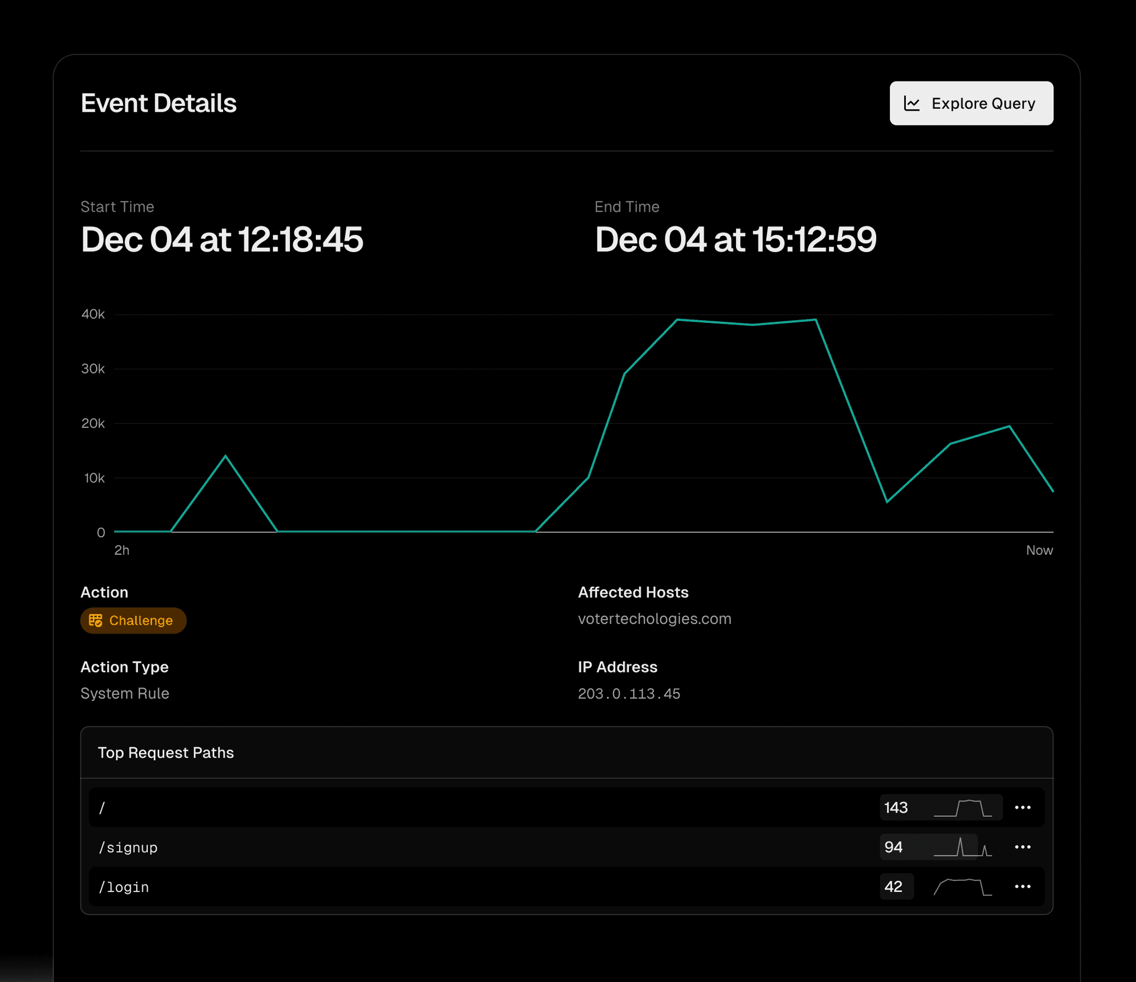Open more options for the /login row
Image resolution: width=1136 pixels, height=982 pixels.
[x=1022, y=887]
